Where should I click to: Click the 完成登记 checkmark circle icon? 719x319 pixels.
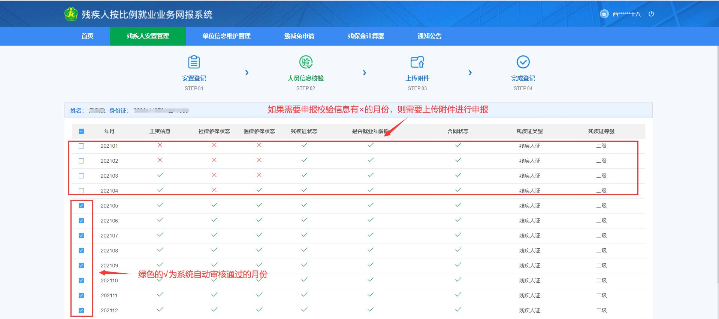tap(523, 62)
